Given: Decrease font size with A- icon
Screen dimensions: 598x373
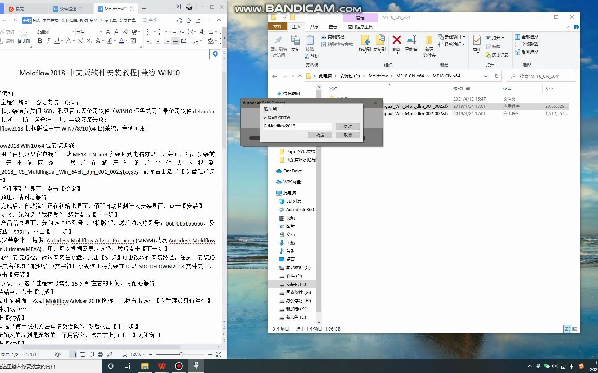Looking at the screenshot, I should pyautogui.click(x=117, y=32).
